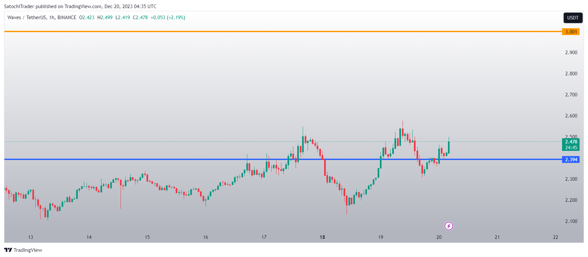Click date label 17 on time axis

coord(264,237)
